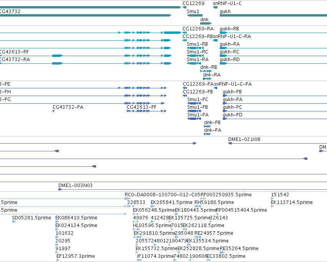The height and width of the screenshot is (262, 327).
Task: Select the CG12269-PB protein label
Action: coord(198,92)
